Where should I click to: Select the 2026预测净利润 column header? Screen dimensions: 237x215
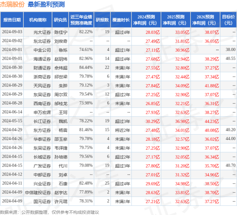pos(205,20)
